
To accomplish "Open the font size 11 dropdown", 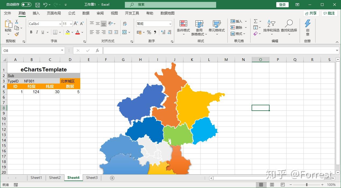I will [71, 24].
